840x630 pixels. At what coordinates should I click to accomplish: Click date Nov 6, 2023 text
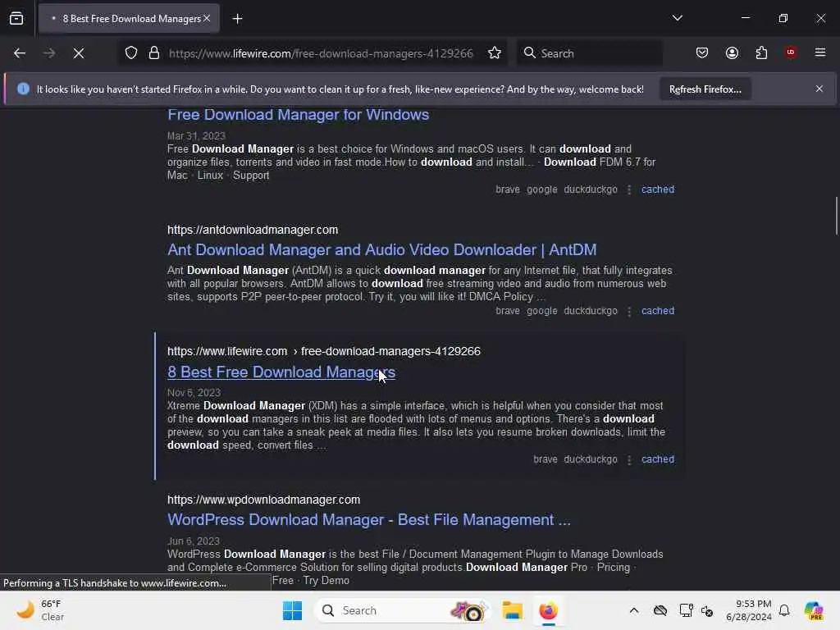point(194,393)
